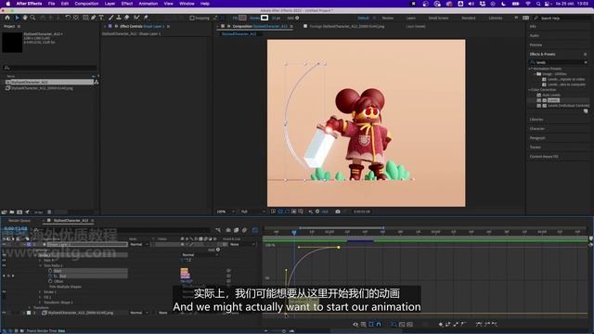Switch to Learn workspace
This screenshot has height=334, width=594.
(x=411, y=18)
